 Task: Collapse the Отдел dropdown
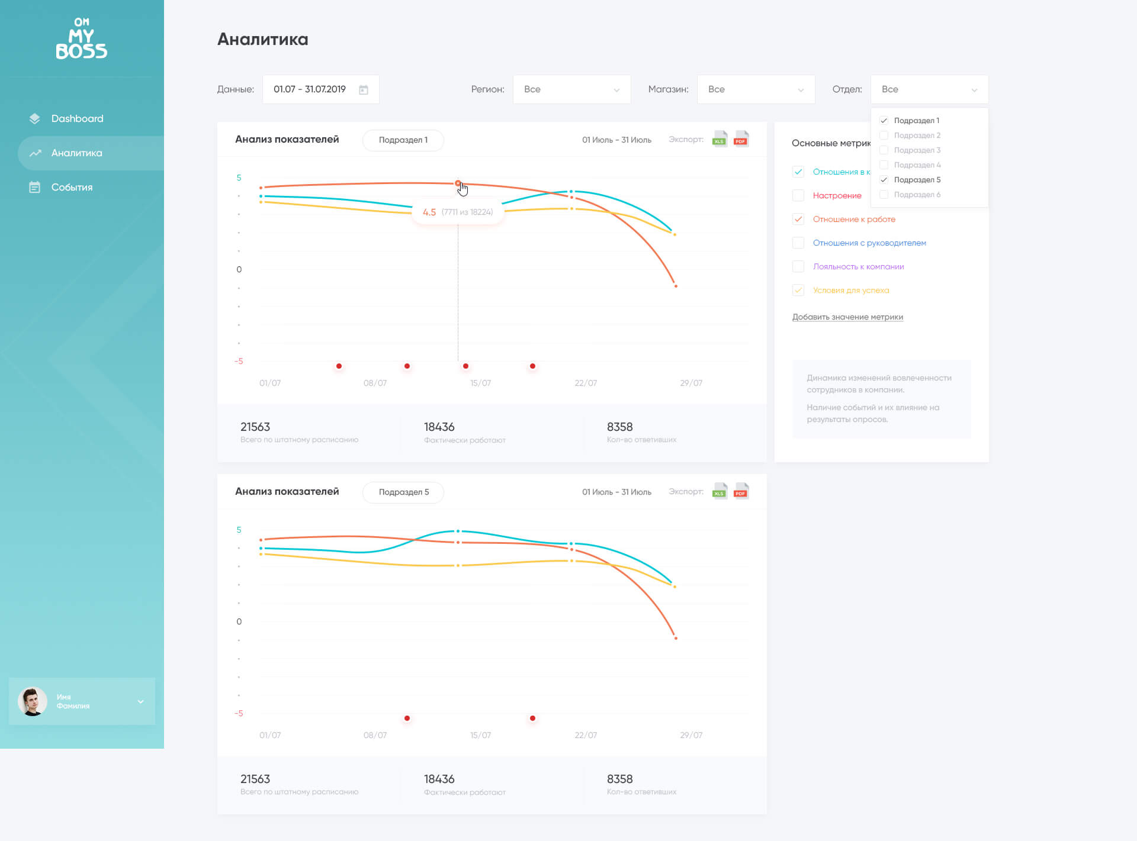[929, 89]
